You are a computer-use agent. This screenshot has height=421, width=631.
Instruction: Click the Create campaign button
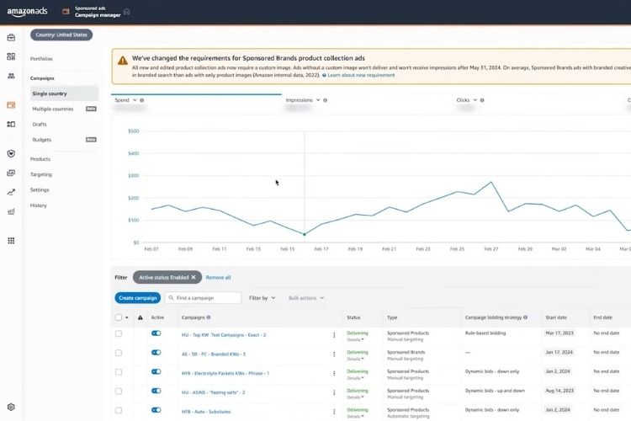pyautogui.click(x=138, y=298)
